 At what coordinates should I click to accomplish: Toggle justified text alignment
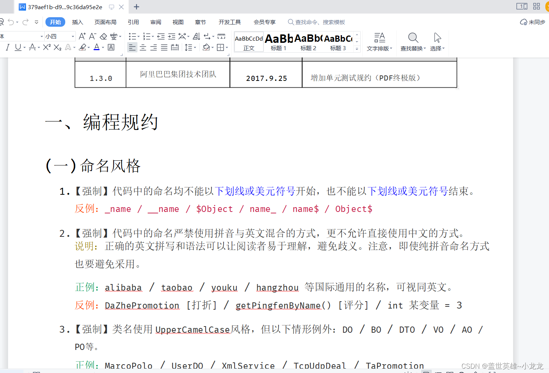tap(164, 47)
